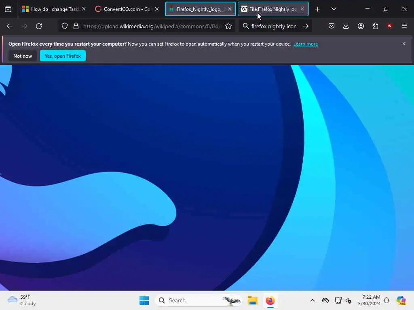
Task: Click the 'Not now' button
Action: coord(23,56)
